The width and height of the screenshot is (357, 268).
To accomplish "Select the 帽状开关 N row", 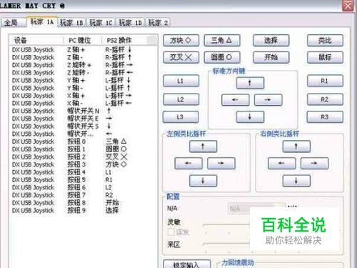I will [x=83, y=111].
